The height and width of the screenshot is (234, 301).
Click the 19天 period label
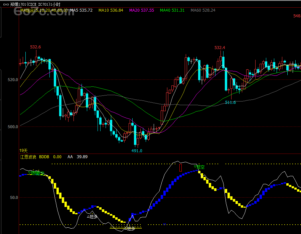click(x=23, y=151)
